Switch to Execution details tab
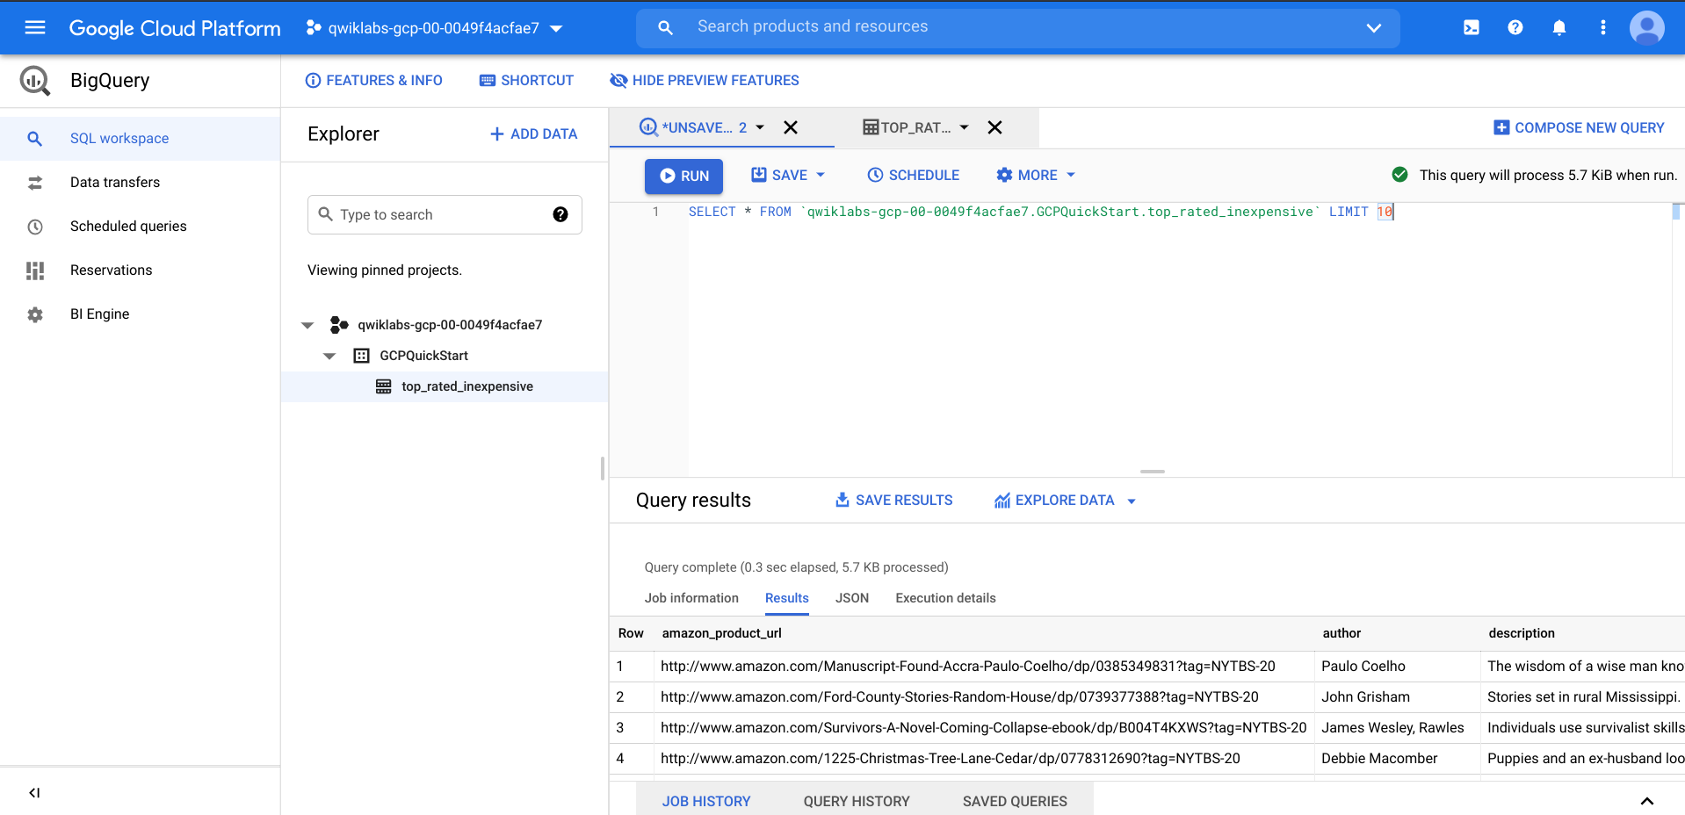 pyautogui.click(x=945, y=598)
